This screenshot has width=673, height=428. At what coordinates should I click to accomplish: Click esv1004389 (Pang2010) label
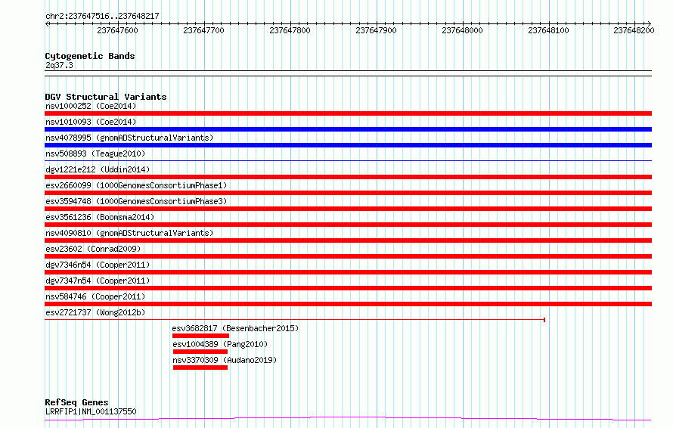[220, 344]
